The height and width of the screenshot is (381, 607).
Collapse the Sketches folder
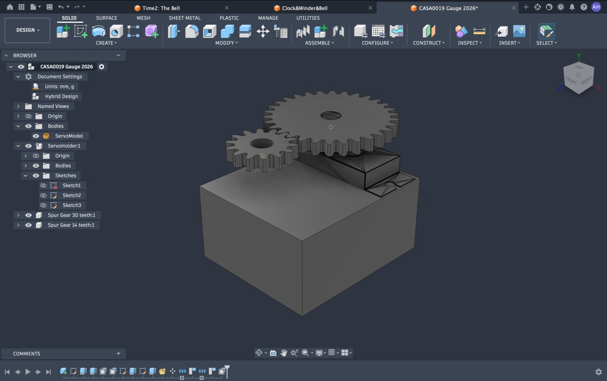tap(26, 175)
